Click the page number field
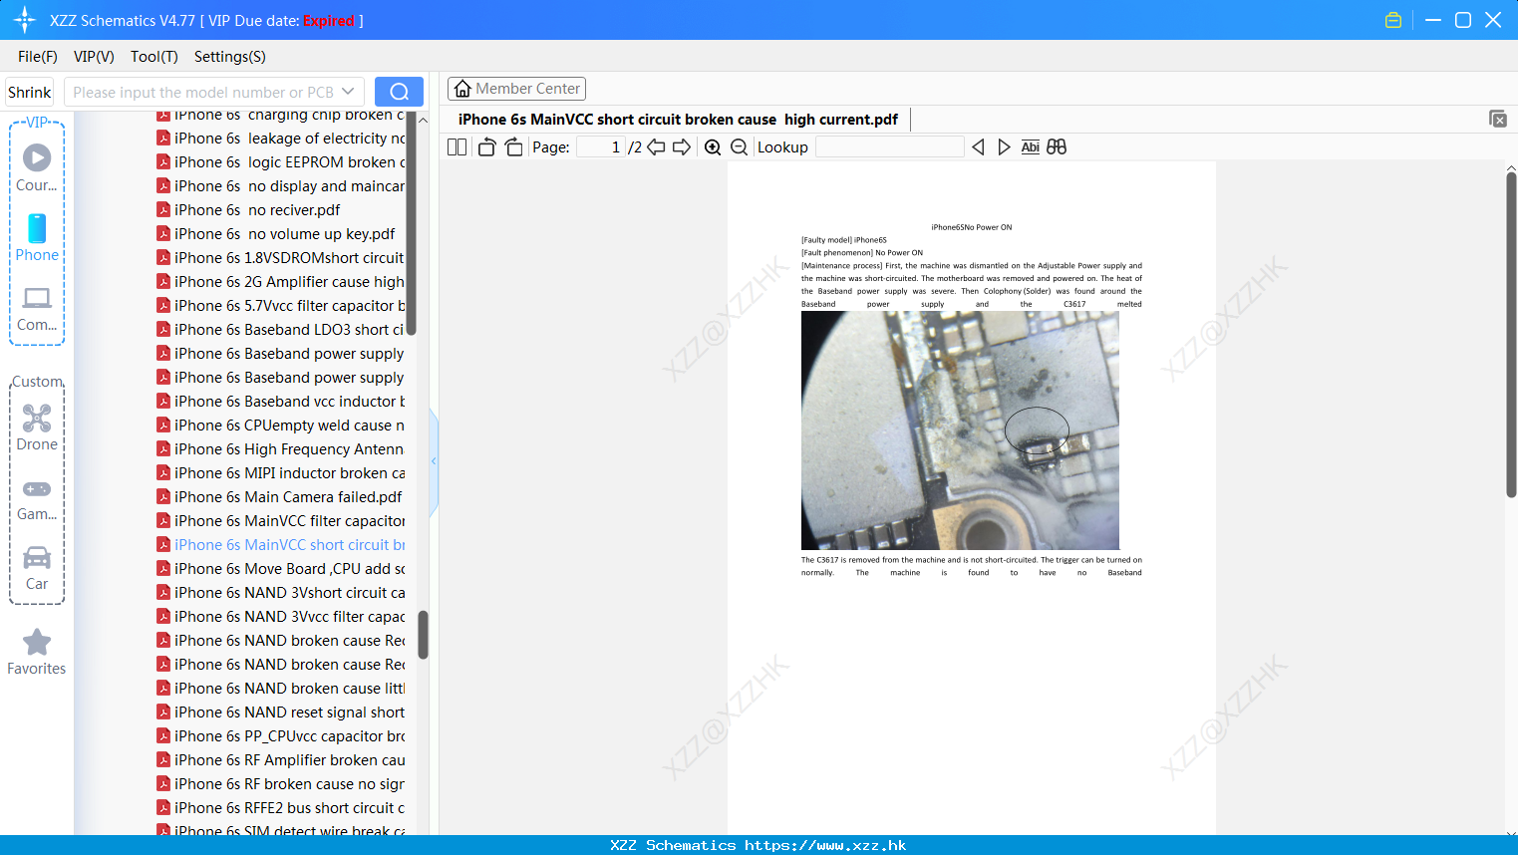The width and height of the screenshot is (1518, 855). [x=601, y=147]
